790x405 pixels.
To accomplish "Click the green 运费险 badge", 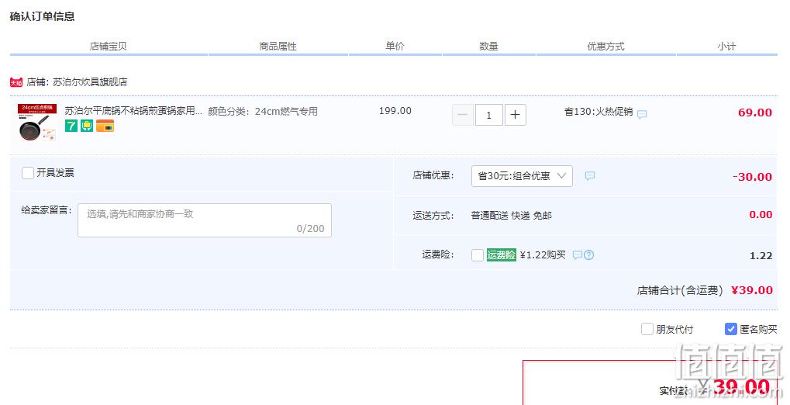I will click(502, 254).
